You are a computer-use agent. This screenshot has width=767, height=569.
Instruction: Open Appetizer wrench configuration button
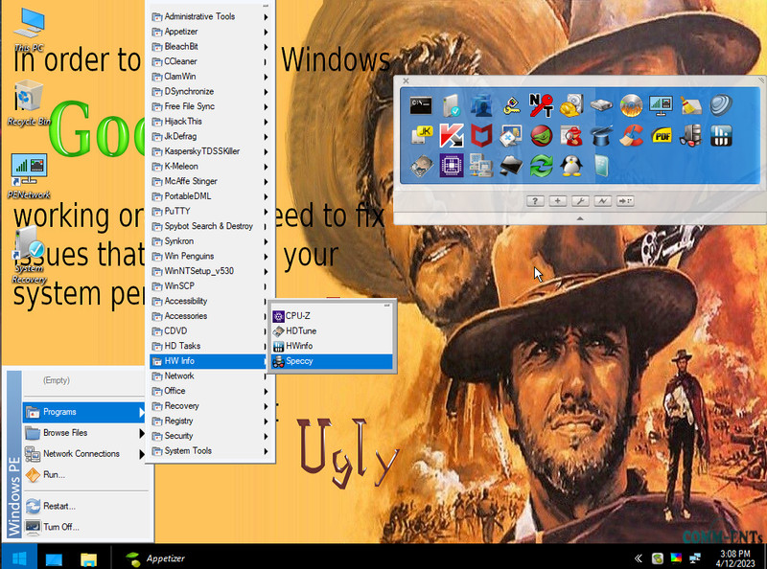[x=580, y=201]
